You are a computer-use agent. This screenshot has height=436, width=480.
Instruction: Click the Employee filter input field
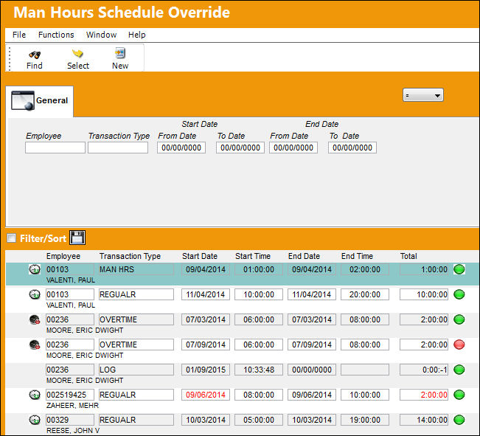55,148
